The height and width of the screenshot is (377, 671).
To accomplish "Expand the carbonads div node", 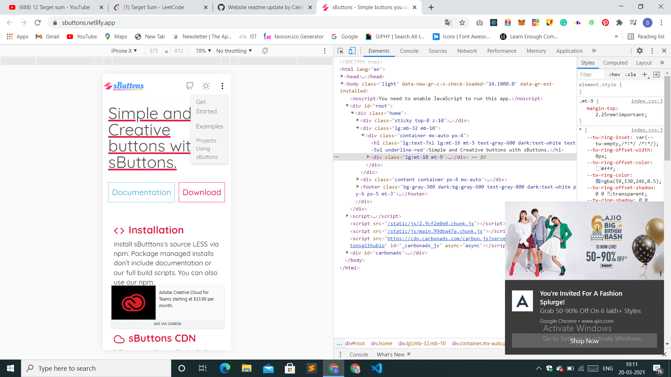I will click(347, 253).
